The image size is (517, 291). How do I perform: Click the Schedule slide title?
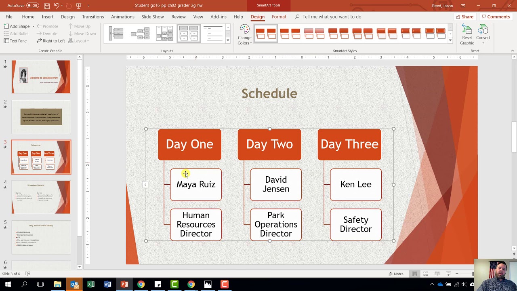click(269, 93)
